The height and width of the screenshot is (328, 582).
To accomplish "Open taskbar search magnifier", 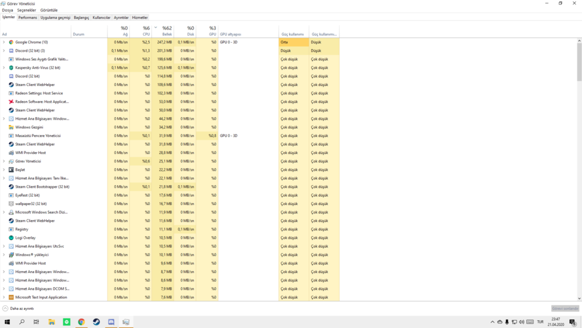I will point(22,322).
